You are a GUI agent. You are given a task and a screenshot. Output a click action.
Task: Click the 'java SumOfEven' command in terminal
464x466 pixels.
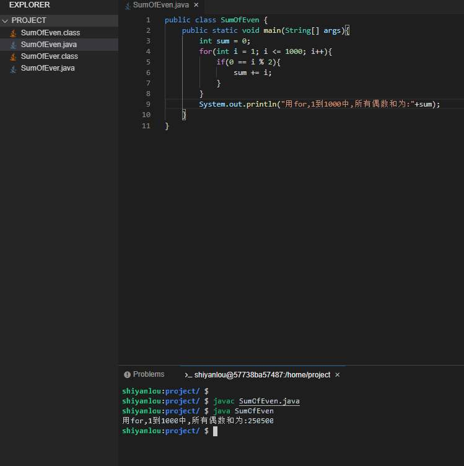[x=243, y=411]
